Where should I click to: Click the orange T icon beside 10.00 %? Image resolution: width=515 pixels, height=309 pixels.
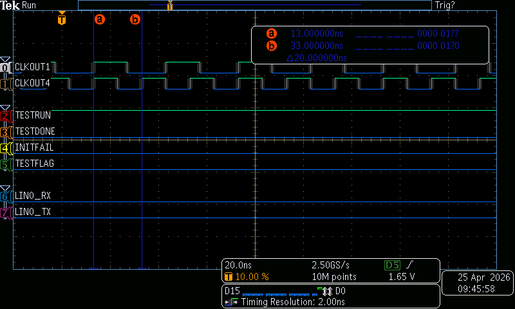pyautogui.click(x=229, y=277)
